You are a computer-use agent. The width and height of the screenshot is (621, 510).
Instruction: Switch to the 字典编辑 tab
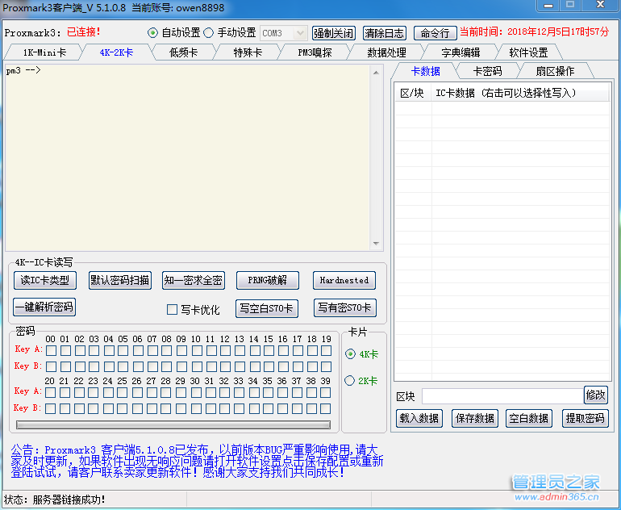pyautogui.click(x=461, y=52)
